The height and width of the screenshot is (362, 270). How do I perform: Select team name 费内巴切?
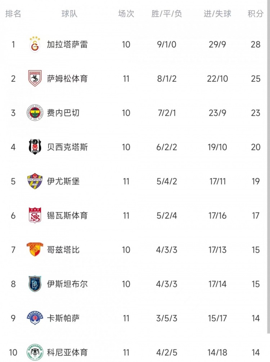pos(63,113)
